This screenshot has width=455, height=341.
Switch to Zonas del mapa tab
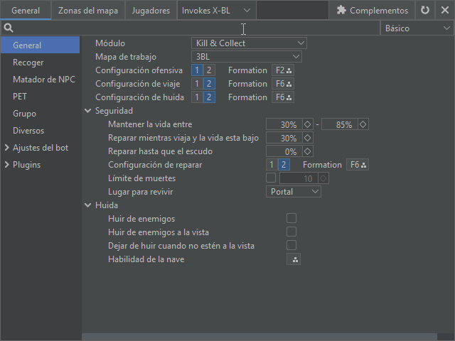(x=89, y=11)
